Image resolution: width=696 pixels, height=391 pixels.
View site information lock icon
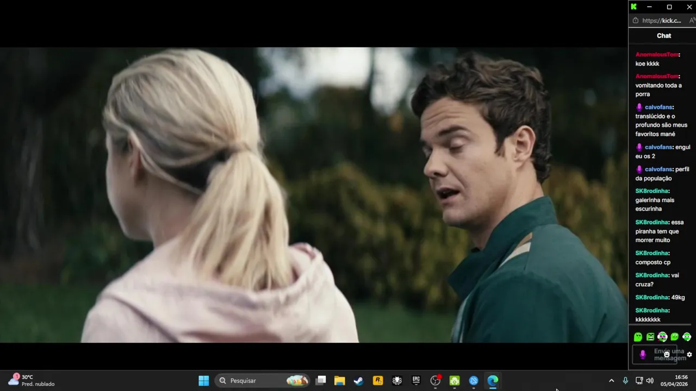[635, 21]
